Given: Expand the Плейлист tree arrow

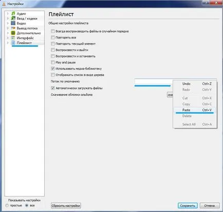Looking at the screenshot, I should point(8,43).
